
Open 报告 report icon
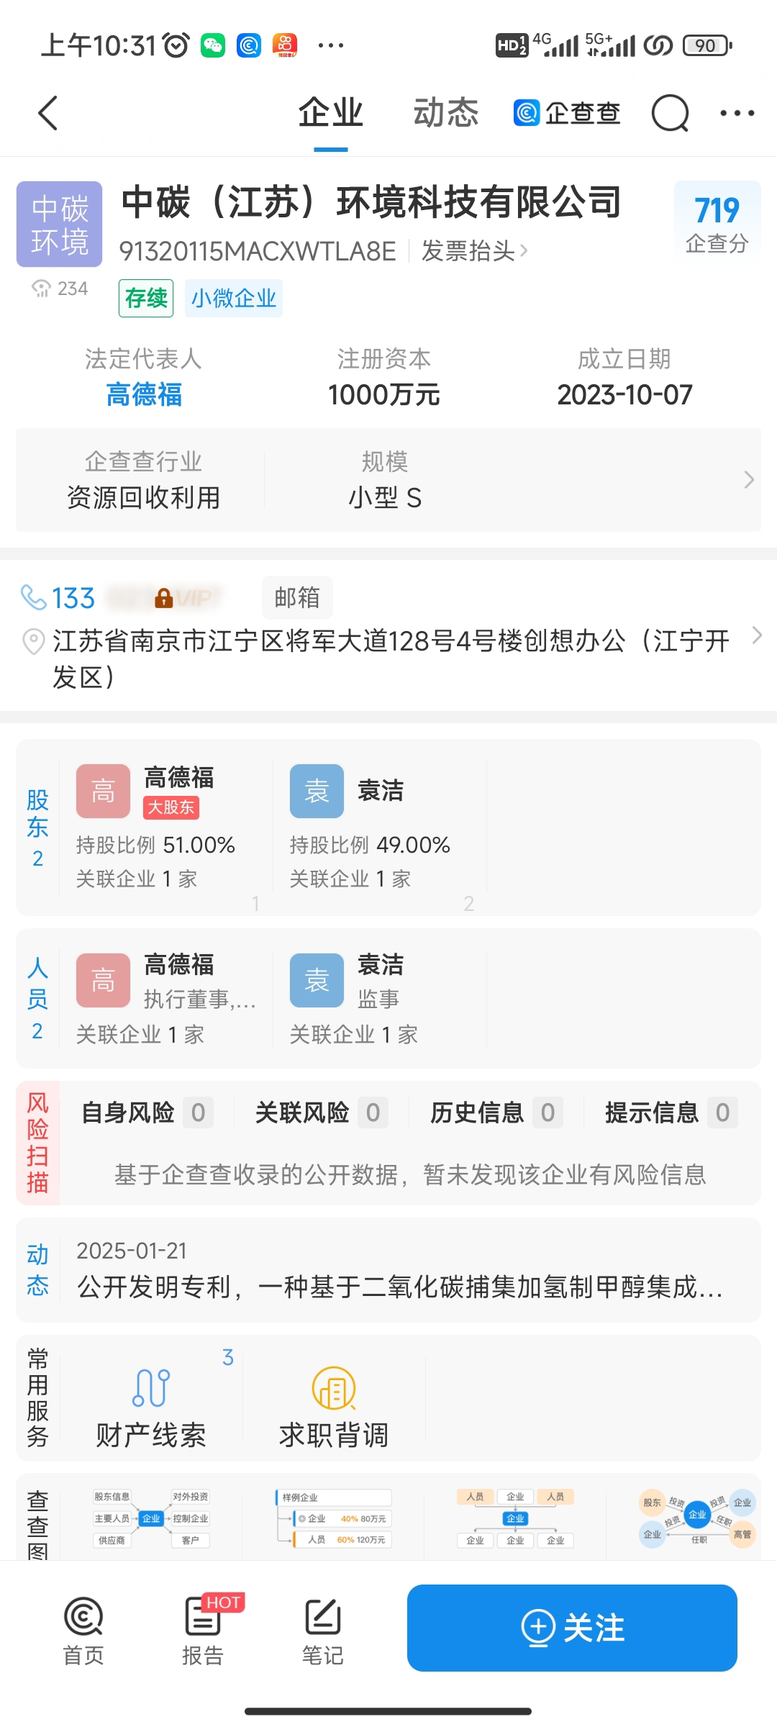(203, 1631)
